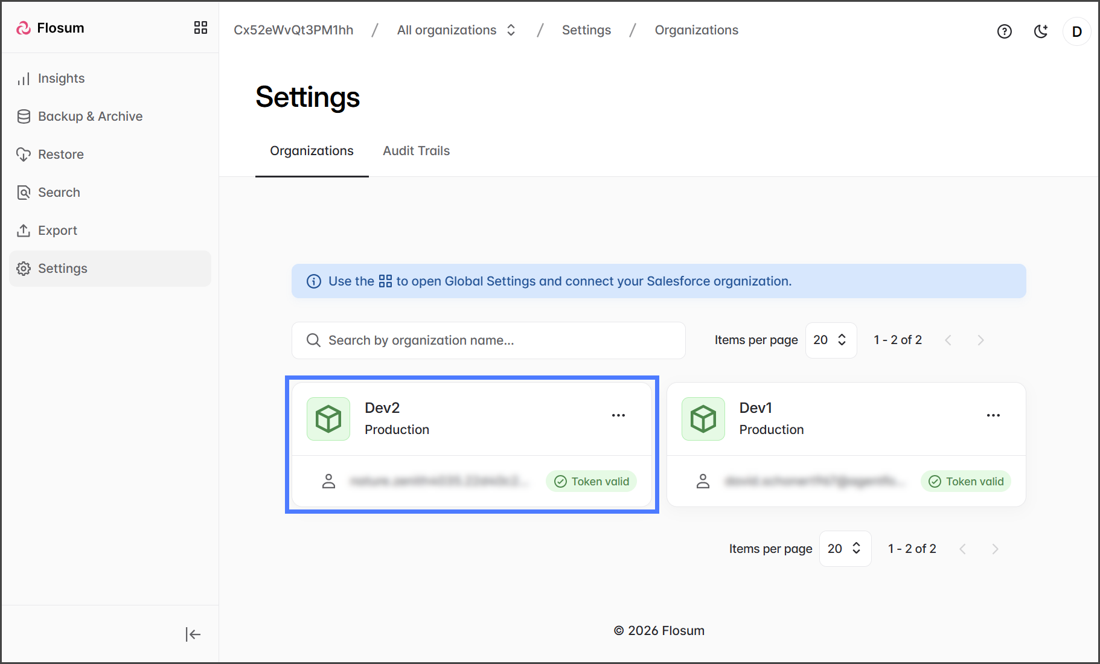Image resolution: width=1100 pixels, height=664 pixels.
Task: Click the Flosum logo
Action: pyautogui.click(x=51, y=28)
